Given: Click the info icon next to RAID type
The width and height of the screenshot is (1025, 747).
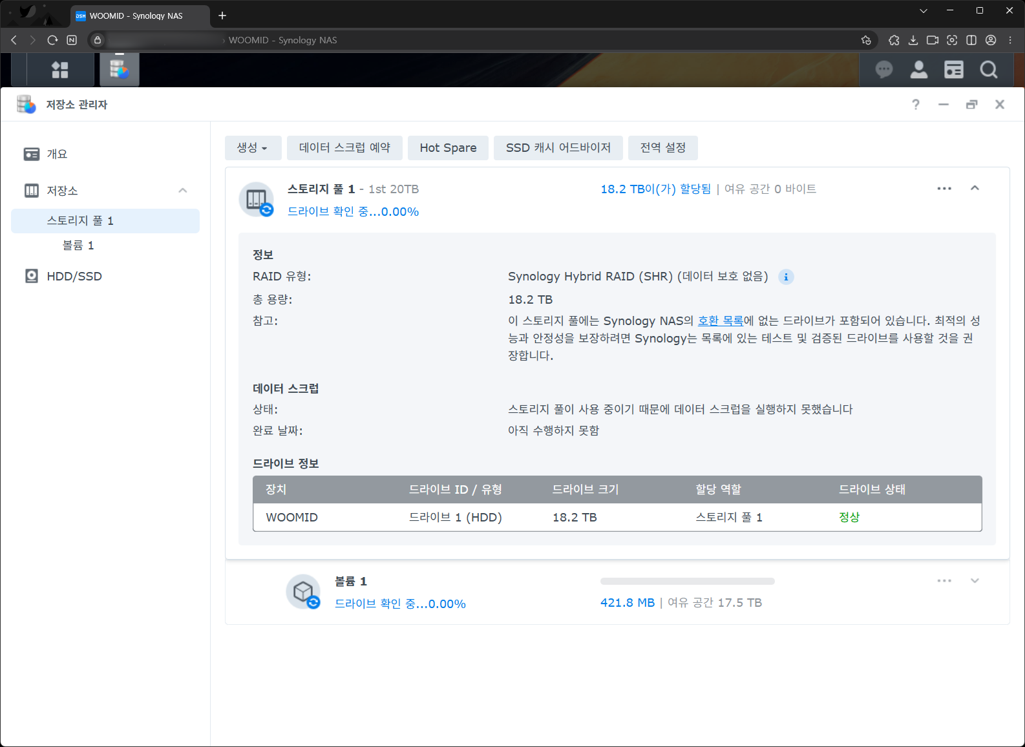Looking at the screenshot, I should [x=786, y=277].
